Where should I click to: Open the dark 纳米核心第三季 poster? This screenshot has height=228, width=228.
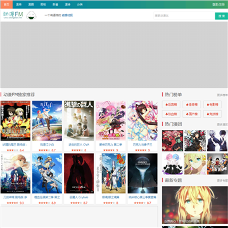tap(142, 174)
